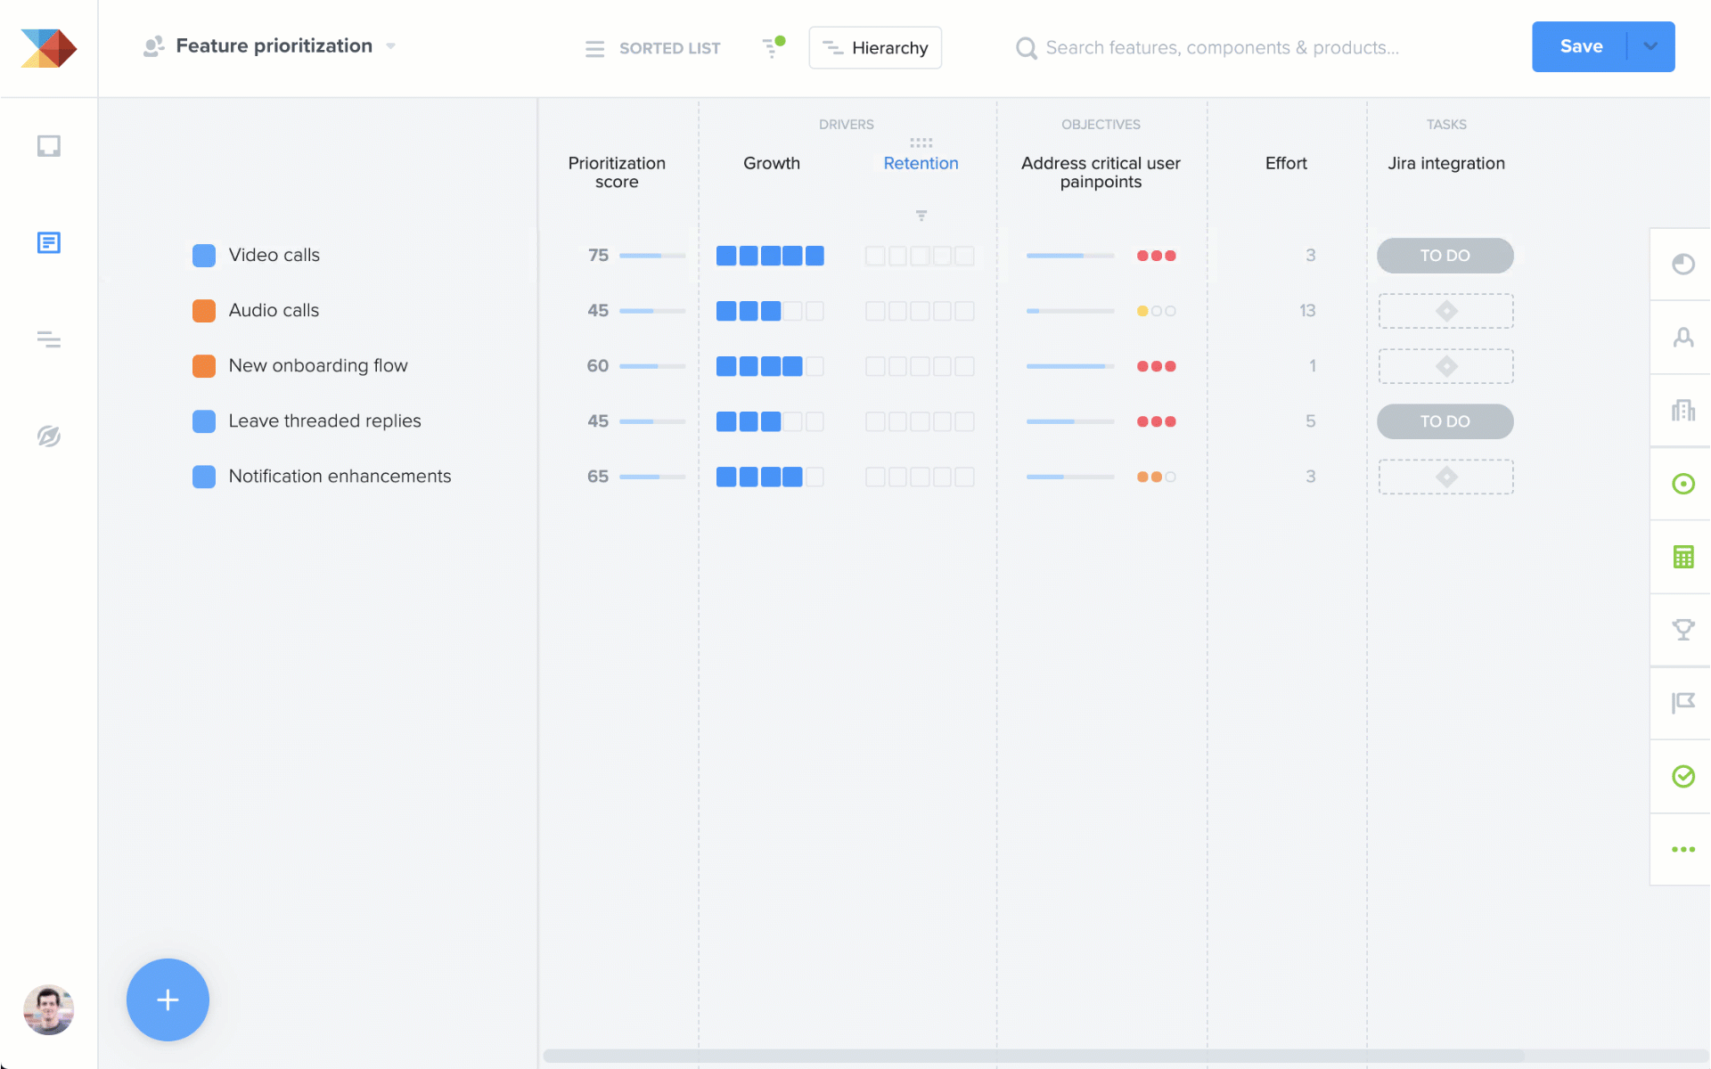Expand the Save button options arrow
Image resolution: width=1711 pixels, height=1069 pixels.
(1650, 47)
